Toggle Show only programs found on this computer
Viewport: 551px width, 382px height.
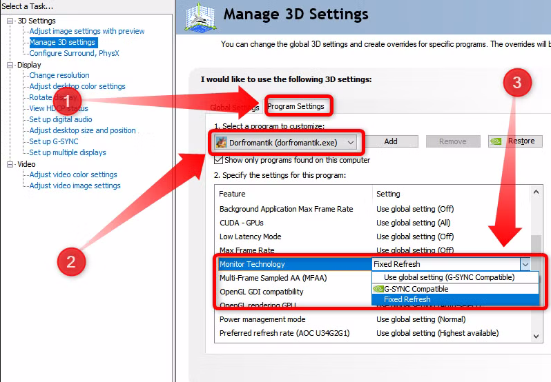[218, 160]
